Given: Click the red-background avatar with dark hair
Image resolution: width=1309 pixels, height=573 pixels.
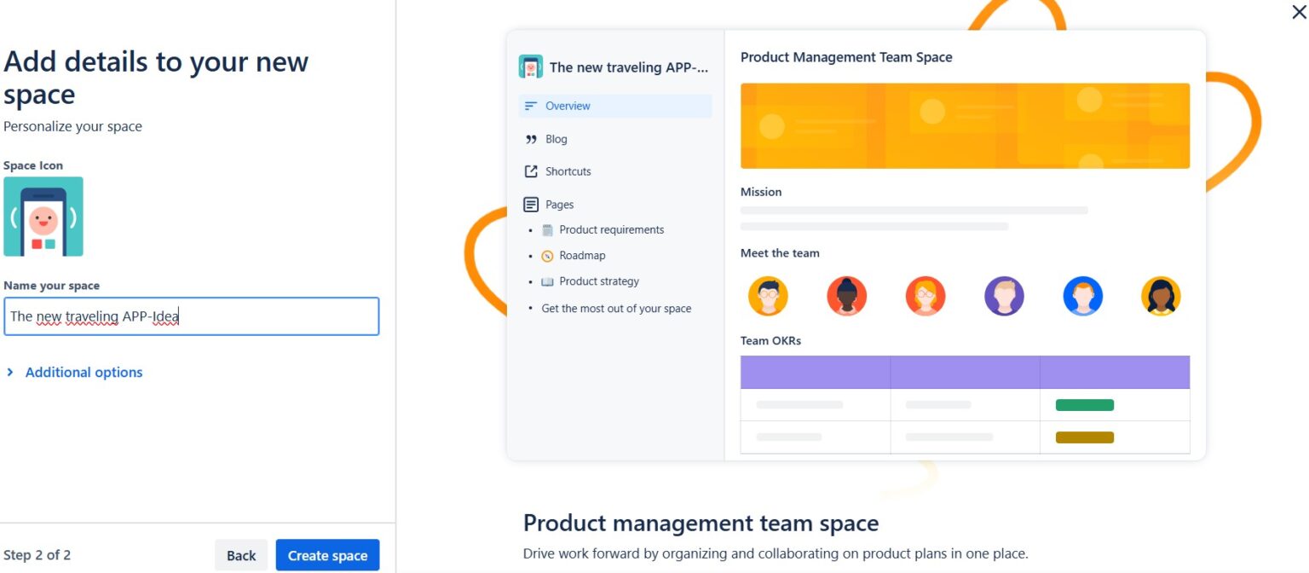Looking at the screenshot, I should click(846, 297).
